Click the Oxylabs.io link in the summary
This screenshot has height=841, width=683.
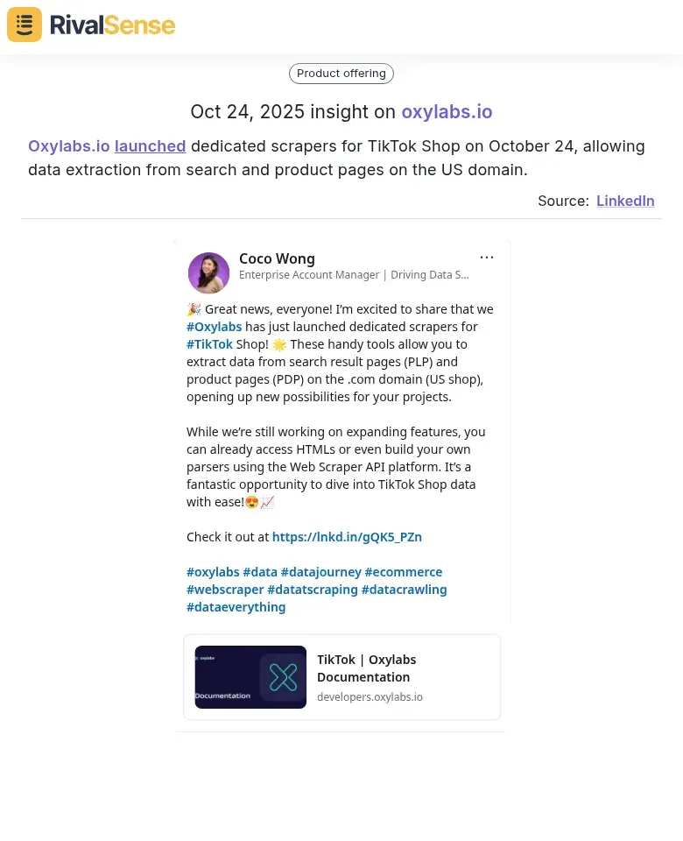point(67,146)
